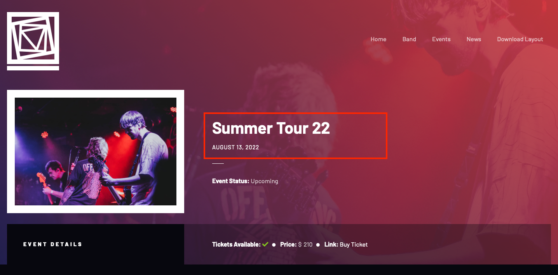Click the square spiral site logo

point(33,38)
